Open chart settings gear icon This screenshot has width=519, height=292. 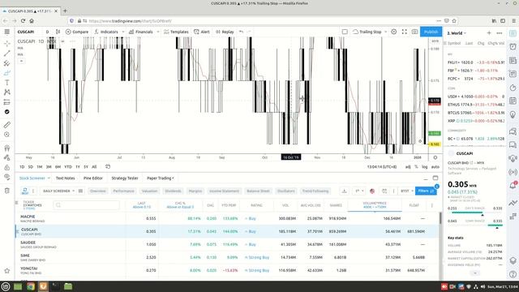click(393, 32)
